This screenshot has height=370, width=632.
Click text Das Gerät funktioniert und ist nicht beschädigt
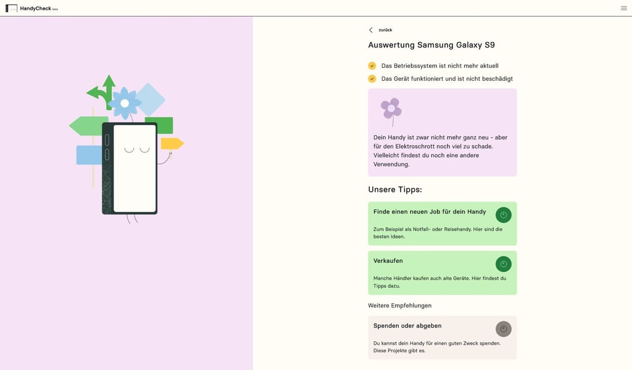(x=447, y=78)
